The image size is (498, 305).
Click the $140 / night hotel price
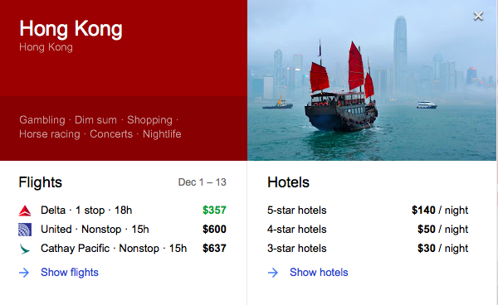[x=440, y=211]
